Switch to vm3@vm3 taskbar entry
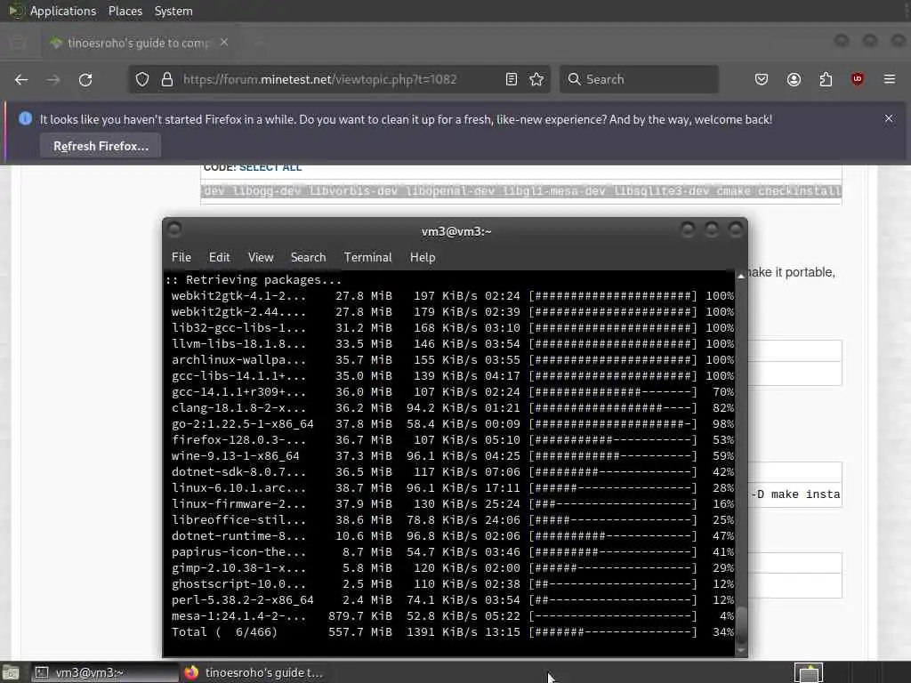 [x=105, y=672]
